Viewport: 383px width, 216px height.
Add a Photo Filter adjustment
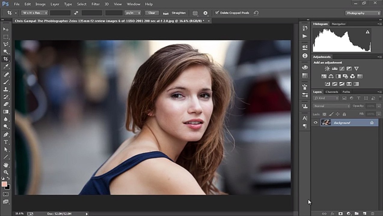tap(345, 76)
